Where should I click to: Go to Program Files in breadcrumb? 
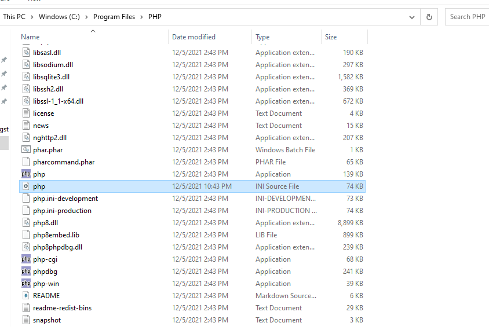(114, 17)
